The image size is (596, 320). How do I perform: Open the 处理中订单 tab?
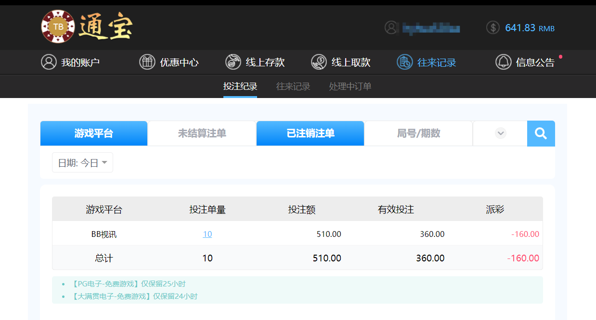350,86
